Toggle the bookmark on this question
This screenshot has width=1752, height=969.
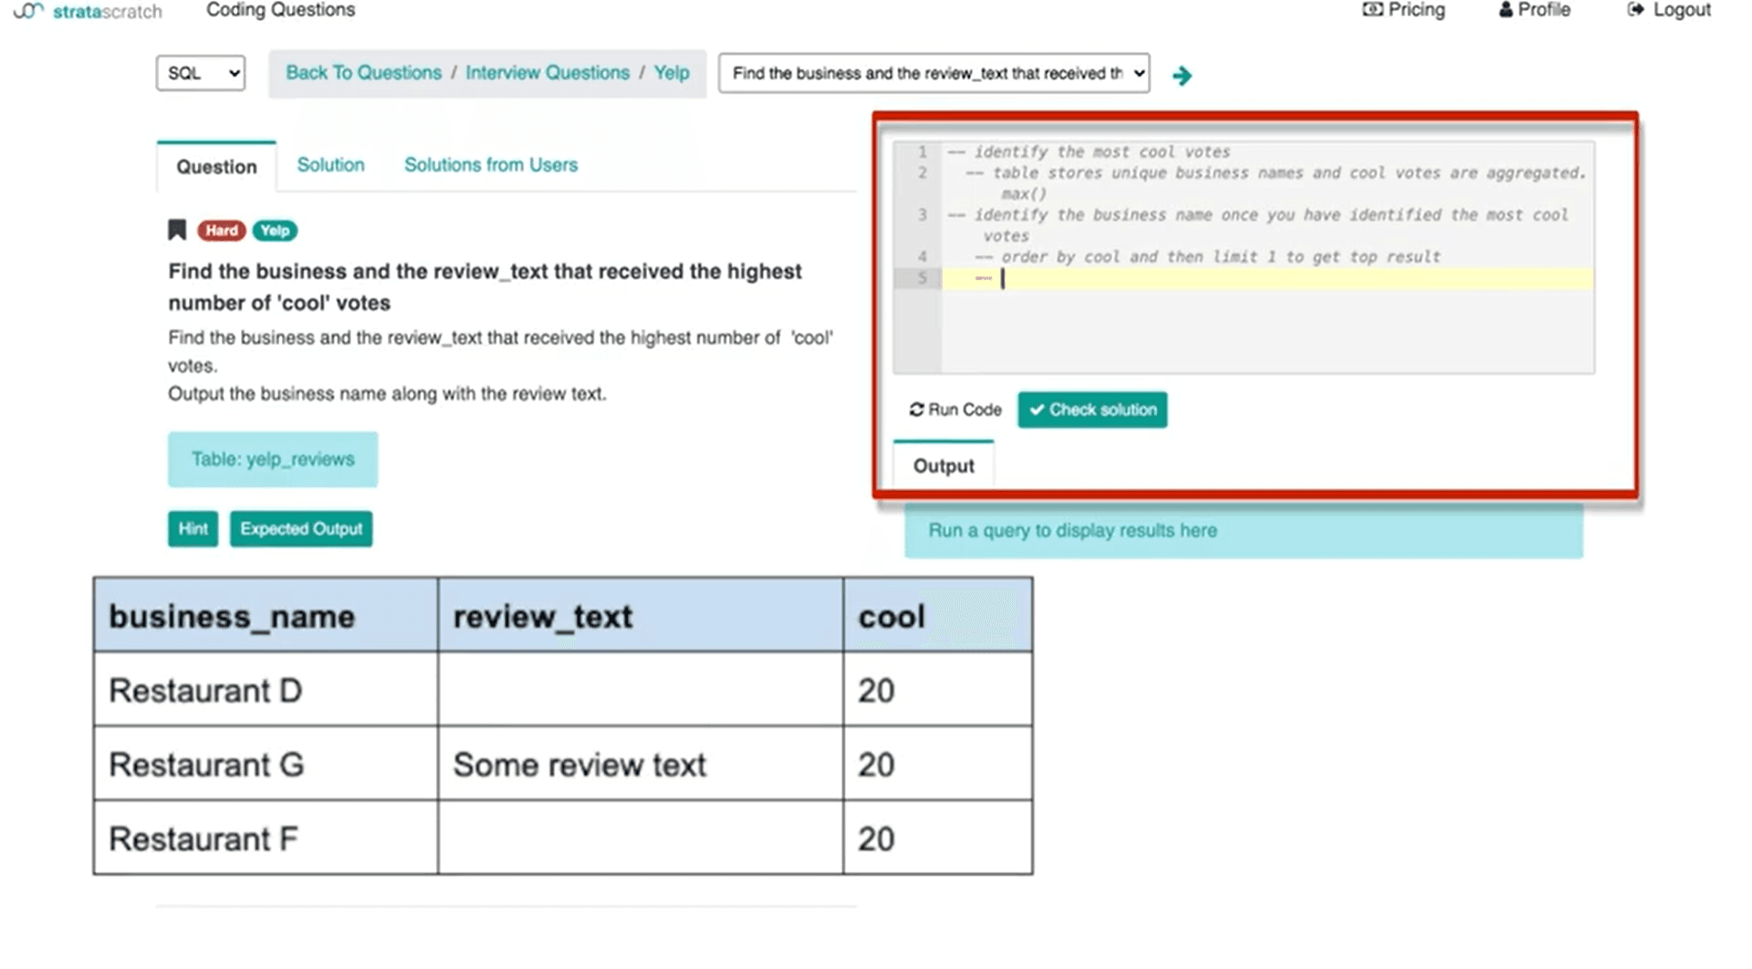176,230
